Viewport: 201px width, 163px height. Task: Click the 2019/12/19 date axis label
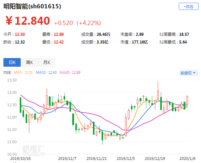tap(155, 158)
